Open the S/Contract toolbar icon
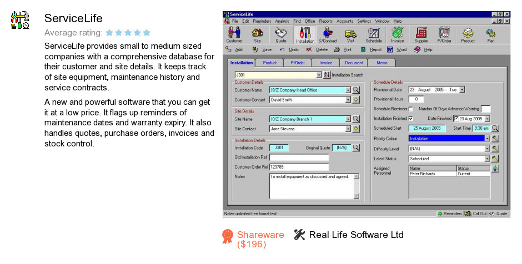522x264 pixels. pyautogui.click(x=328, y=35)
